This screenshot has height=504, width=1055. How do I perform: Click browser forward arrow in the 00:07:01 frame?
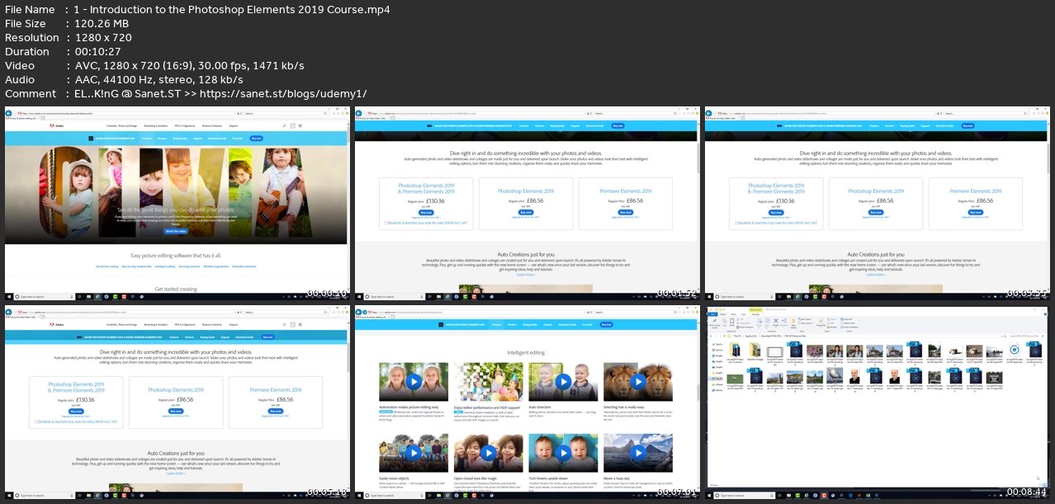(x=365, y=312)
